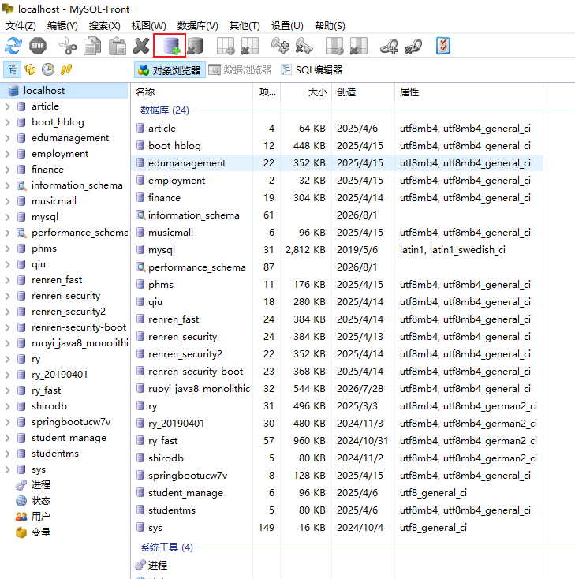The width and height of the screenshot is (575, 579).
Task: Toggle the footprints explorer button
Action: [x=66, y=69]
